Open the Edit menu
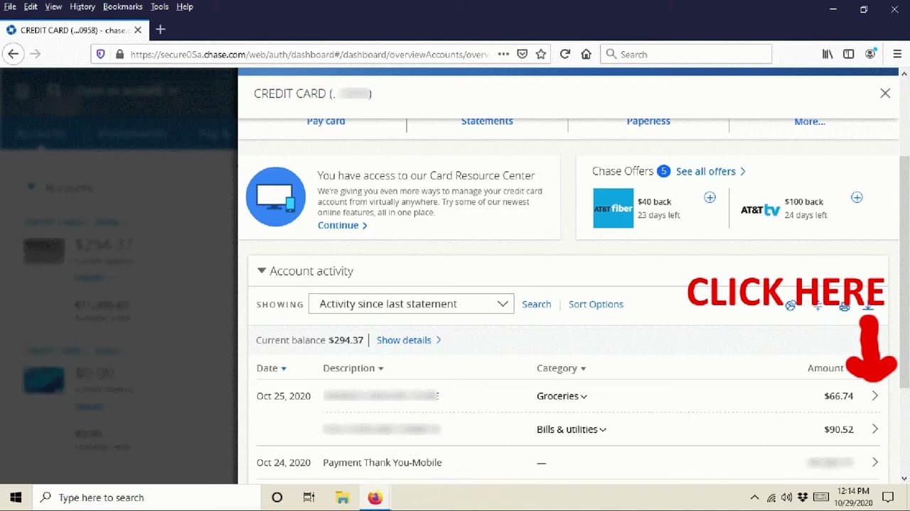This screenshot has width=910, height=511. (31, 6)
